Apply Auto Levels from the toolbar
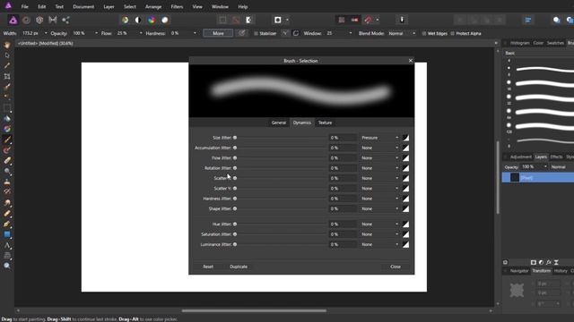The image size is (574, 322). [x=126, y=20]
